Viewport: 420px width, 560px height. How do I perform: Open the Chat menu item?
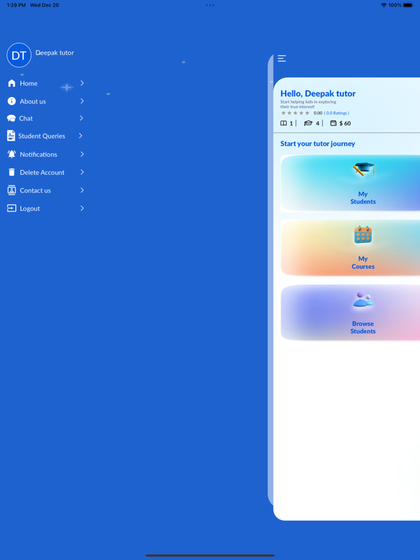[x=46, y=118]
